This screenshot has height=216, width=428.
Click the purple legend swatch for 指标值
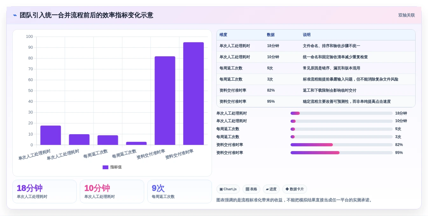[x=105, y=167]
